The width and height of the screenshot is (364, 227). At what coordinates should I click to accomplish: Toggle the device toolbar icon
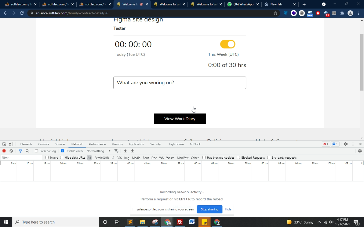coord(11,144)
